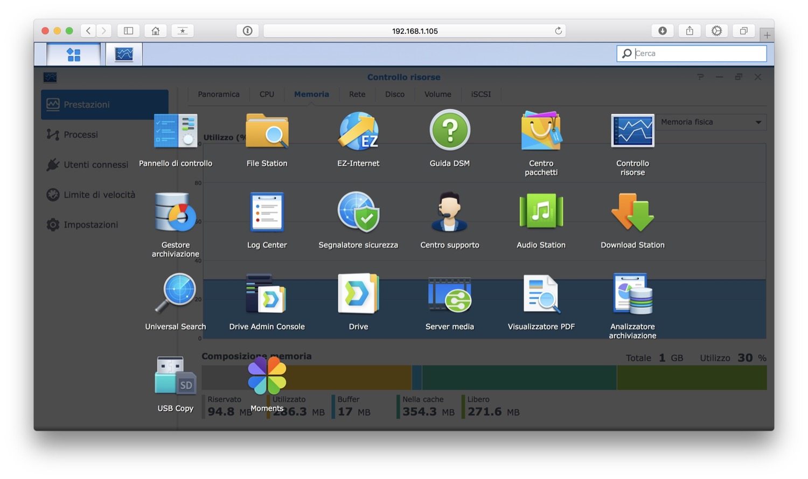The image size is (808, 479).
Task: Open Utenti connessi section
Action: click(x=105, y=165)
